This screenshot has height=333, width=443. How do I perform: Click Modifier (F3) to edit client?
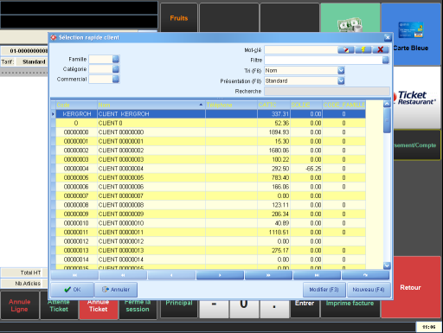point(324,290)
